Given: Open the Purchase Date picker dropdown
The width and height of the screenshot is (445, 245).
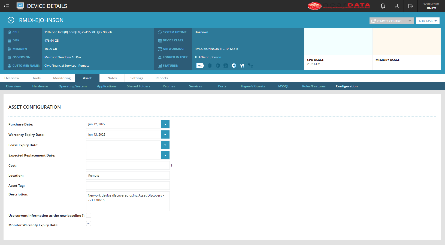Looking at the screenshot, I should click(x=165, y=124).
